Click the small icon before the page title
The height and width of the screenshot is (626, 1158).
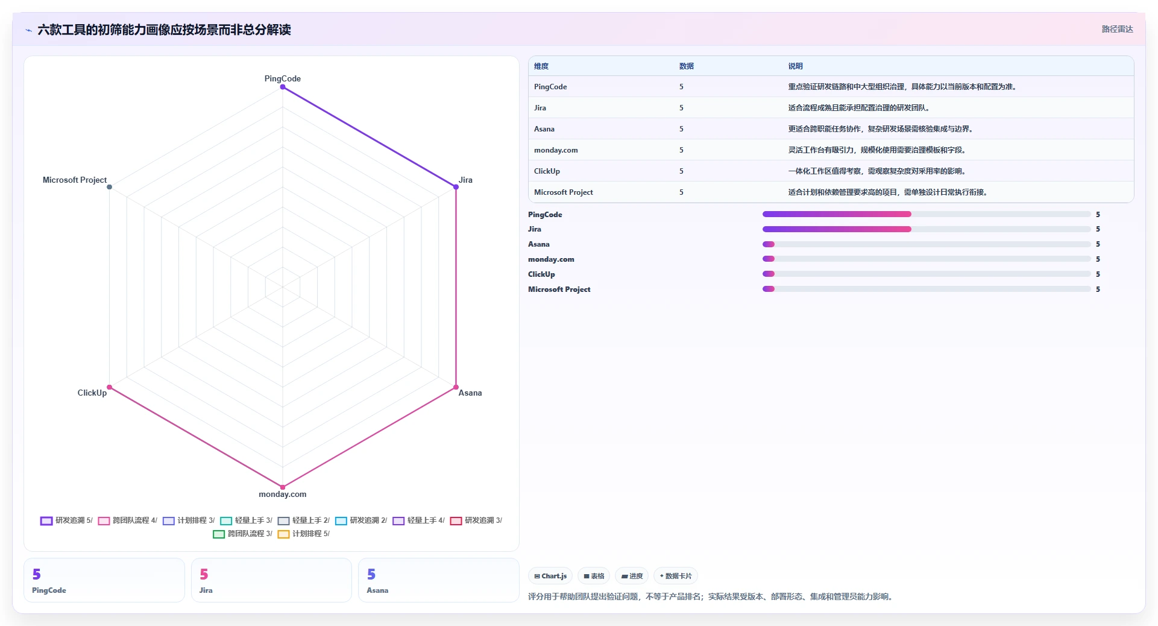point(28,30)
